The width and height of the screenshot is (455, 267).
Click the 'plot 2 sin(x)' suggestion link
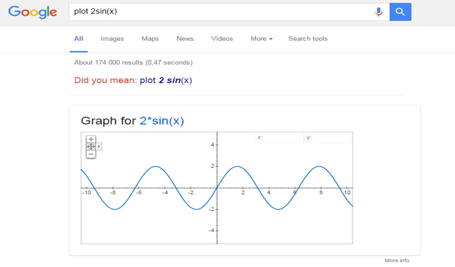pyautogui.click(x=166, y=81)
